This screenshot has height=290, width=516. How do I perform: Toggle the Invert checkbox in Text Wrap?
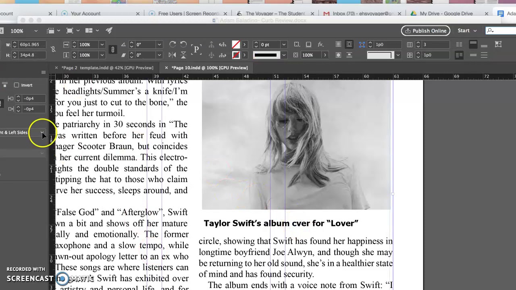coord(17,85)
